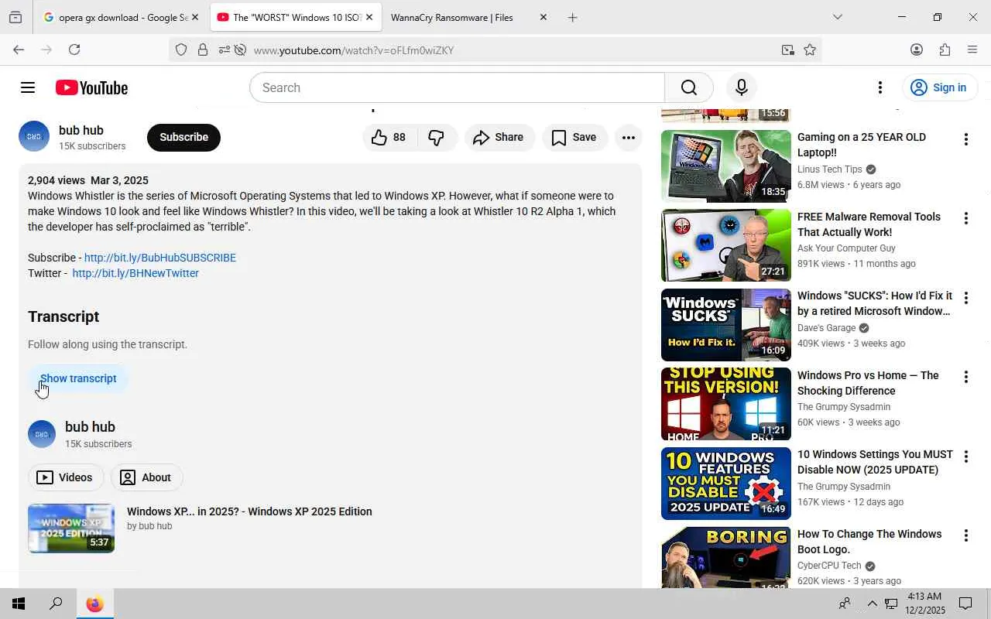Image resolution: width=991 pixels, height=619 pixels.
Task: Subscribe to bub hub
Action: [183, 137]
